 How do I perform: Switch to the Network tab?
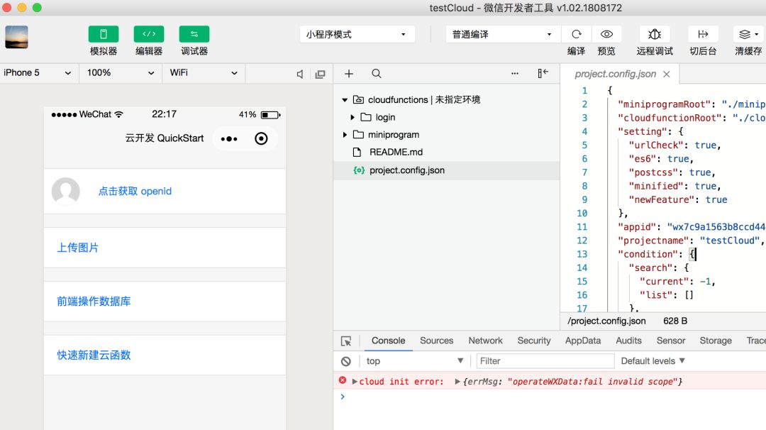485,341
